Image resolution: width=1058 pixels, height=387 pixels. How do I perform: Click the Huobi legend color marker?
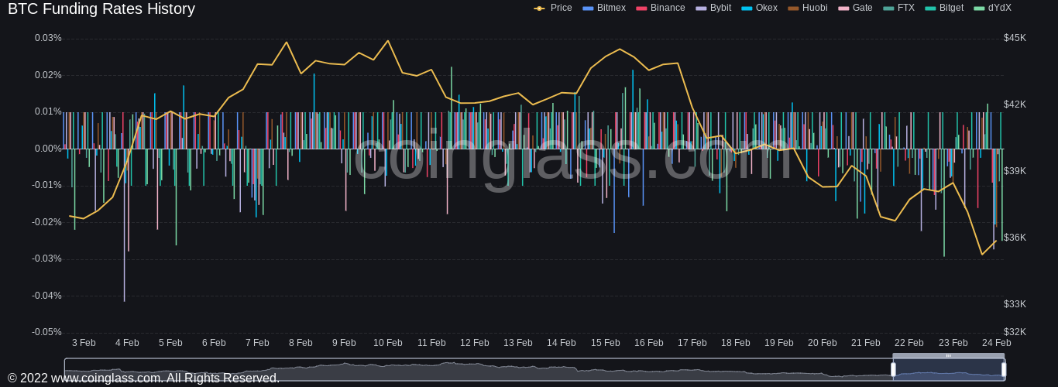tap(793, 9)
